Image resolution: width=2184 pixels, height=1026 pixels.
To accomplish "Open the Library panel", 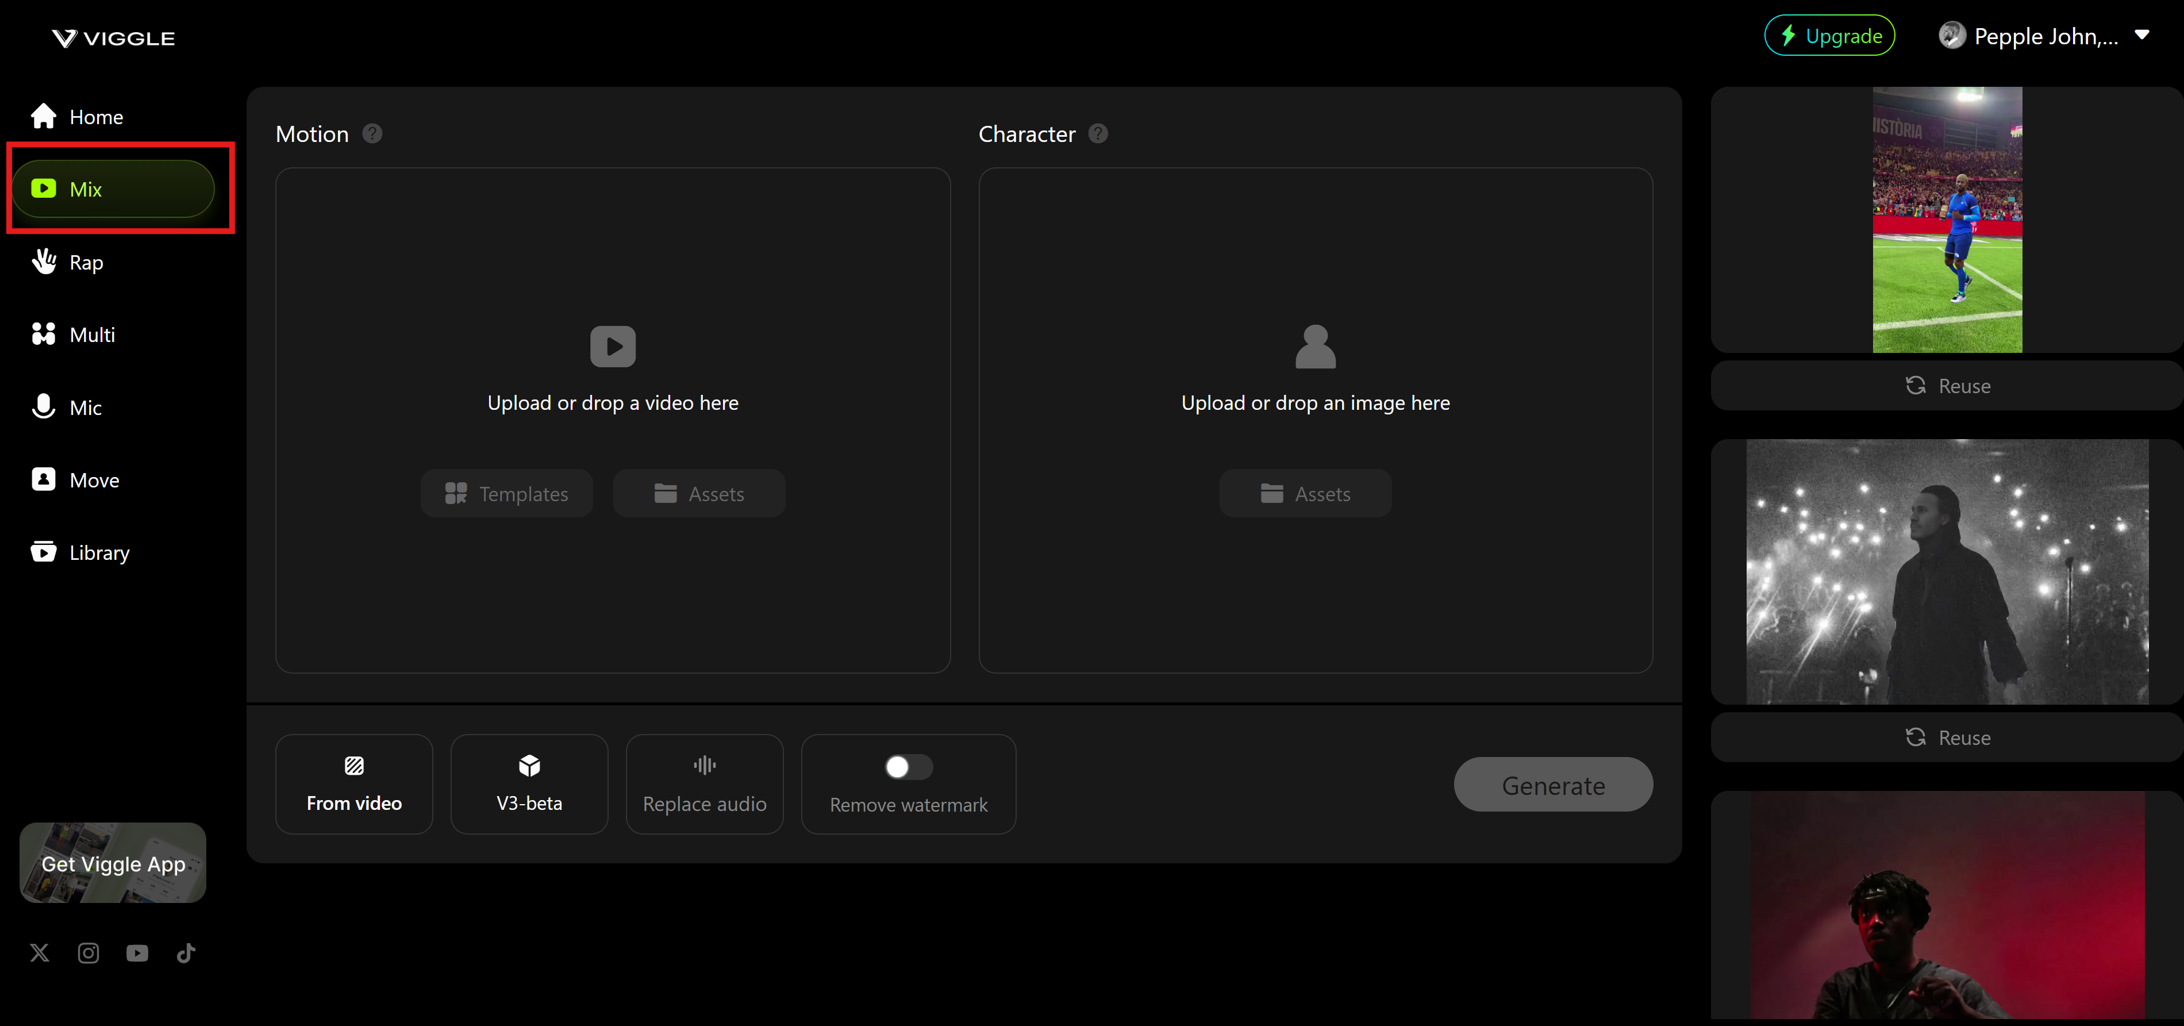I will pyautogui.click(x=98, y=552).
